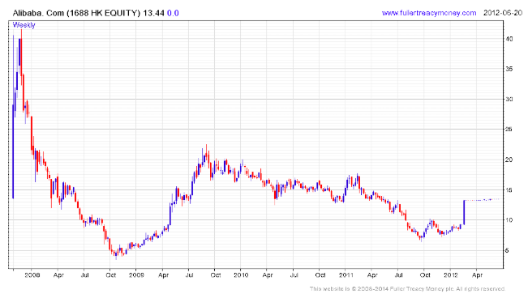Screen dimensions: 528x298
Task: Click the 2012 year axis label
Action: 451,275
